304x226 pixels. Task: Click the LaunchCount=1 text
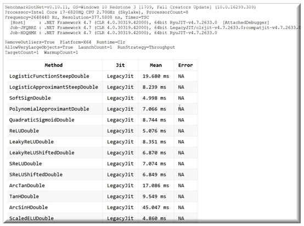click(95, 47)
